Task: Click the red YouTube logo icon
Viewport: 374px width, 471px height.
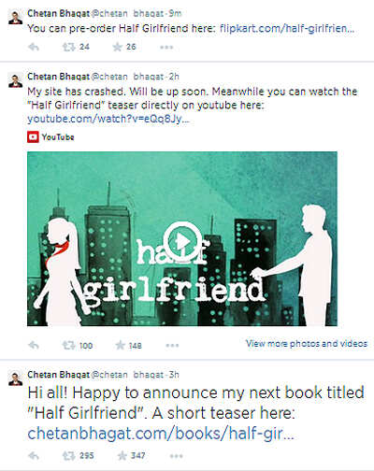Action: coord(33,137)
